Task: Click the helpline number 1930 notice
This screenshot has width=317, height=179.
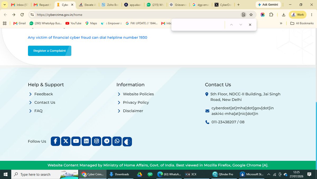Action: tap(87, 37)
